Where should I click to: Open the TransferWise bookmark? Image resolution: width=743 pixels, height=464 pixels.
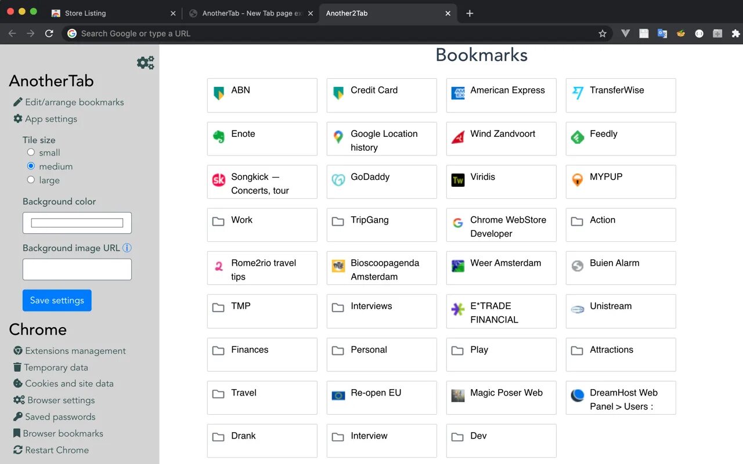click(621, 95)
